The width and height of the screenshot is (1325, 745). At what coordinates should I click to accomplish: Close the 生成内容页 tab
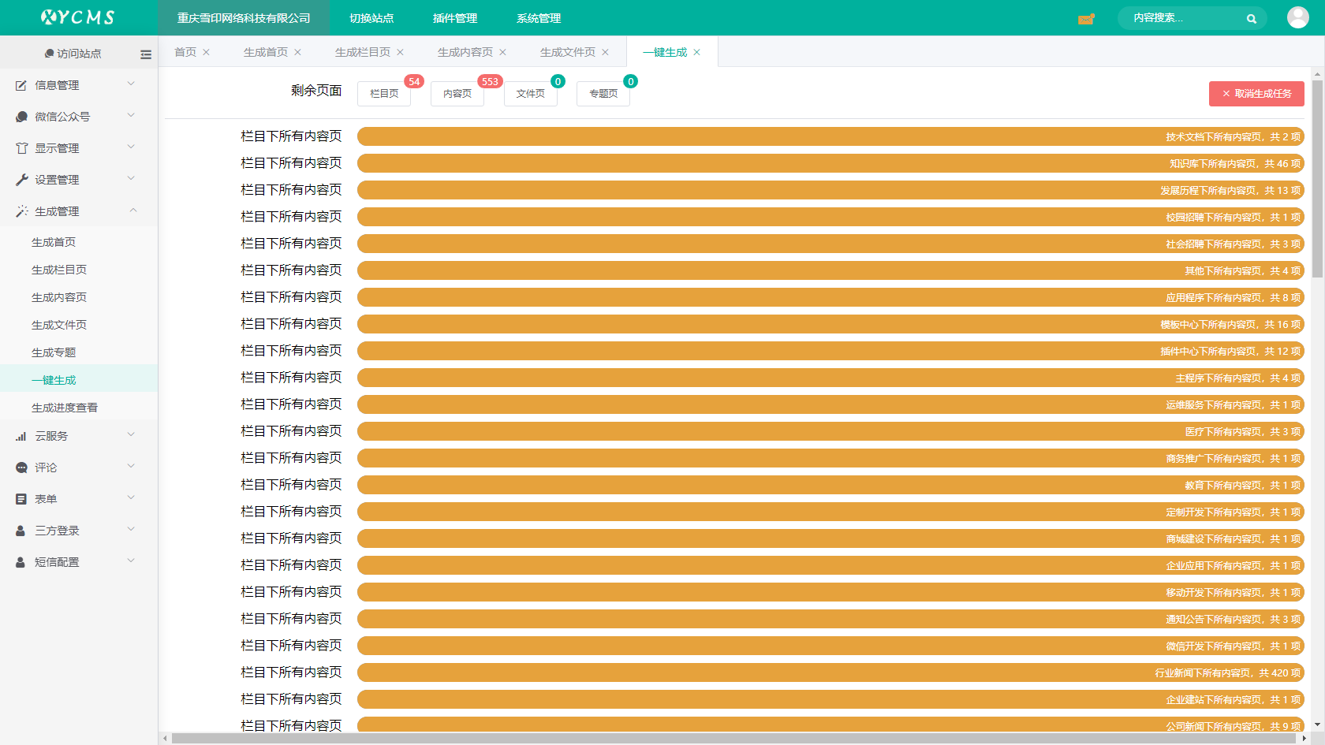(502, 52)
